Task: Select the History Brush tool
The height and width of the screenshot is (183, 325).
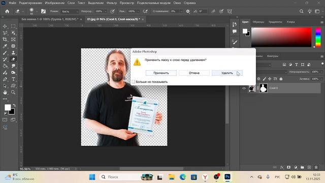Action: pos(5,59)
